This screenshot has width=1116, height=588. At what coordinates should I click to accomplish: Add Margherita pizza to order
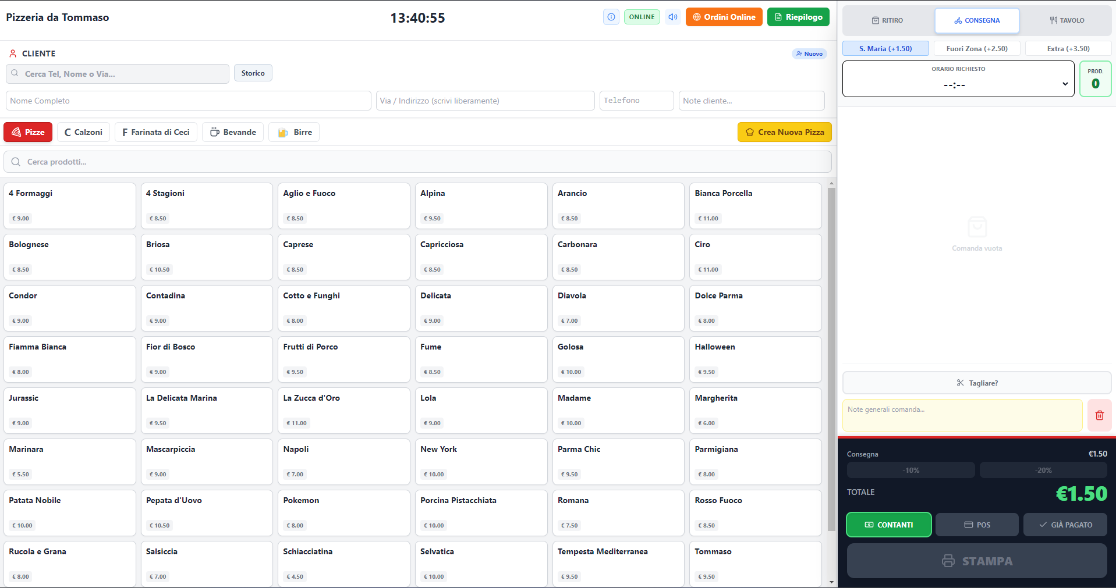(755, 411)
